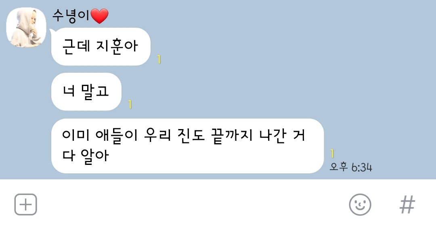
Task: Tap the red heart beside 수녕이
Action: (100, 16)
